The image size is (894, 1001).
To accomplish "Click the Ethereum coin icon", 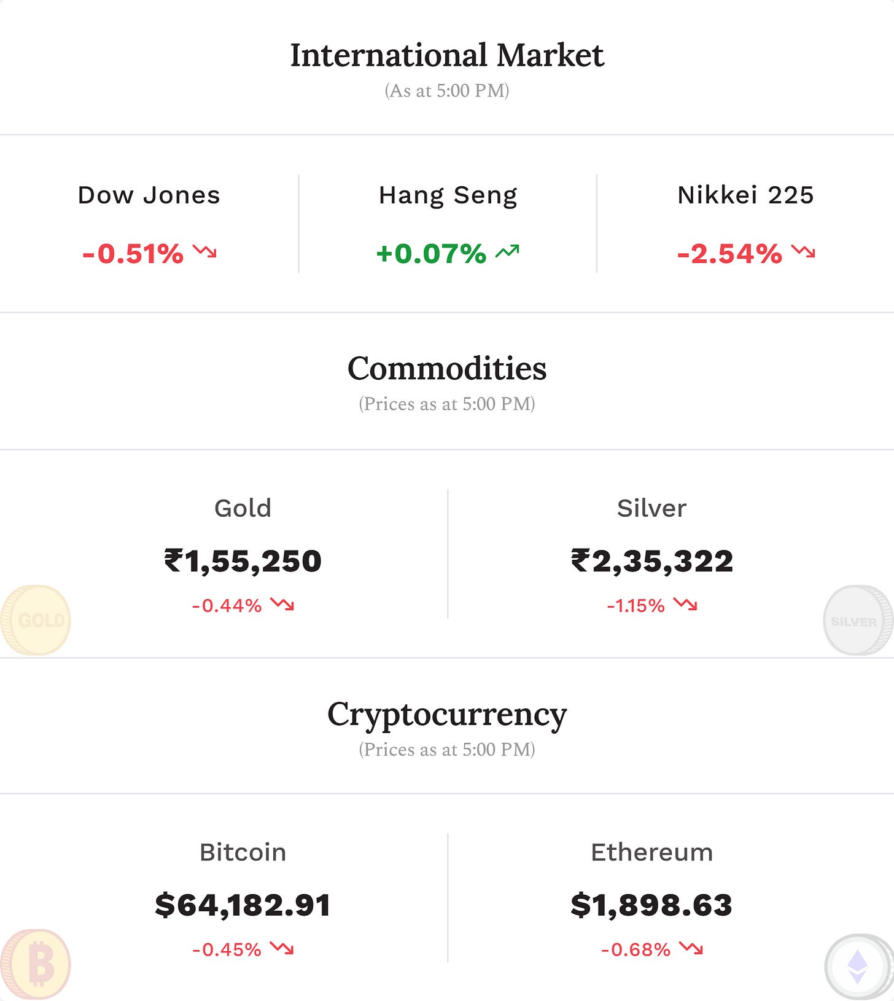I will pyautogui.click(x=858, y=967).
